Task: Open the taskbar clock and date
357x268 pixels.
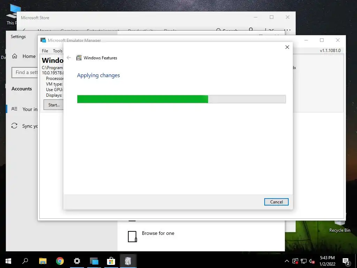Action: coord(327,261)
